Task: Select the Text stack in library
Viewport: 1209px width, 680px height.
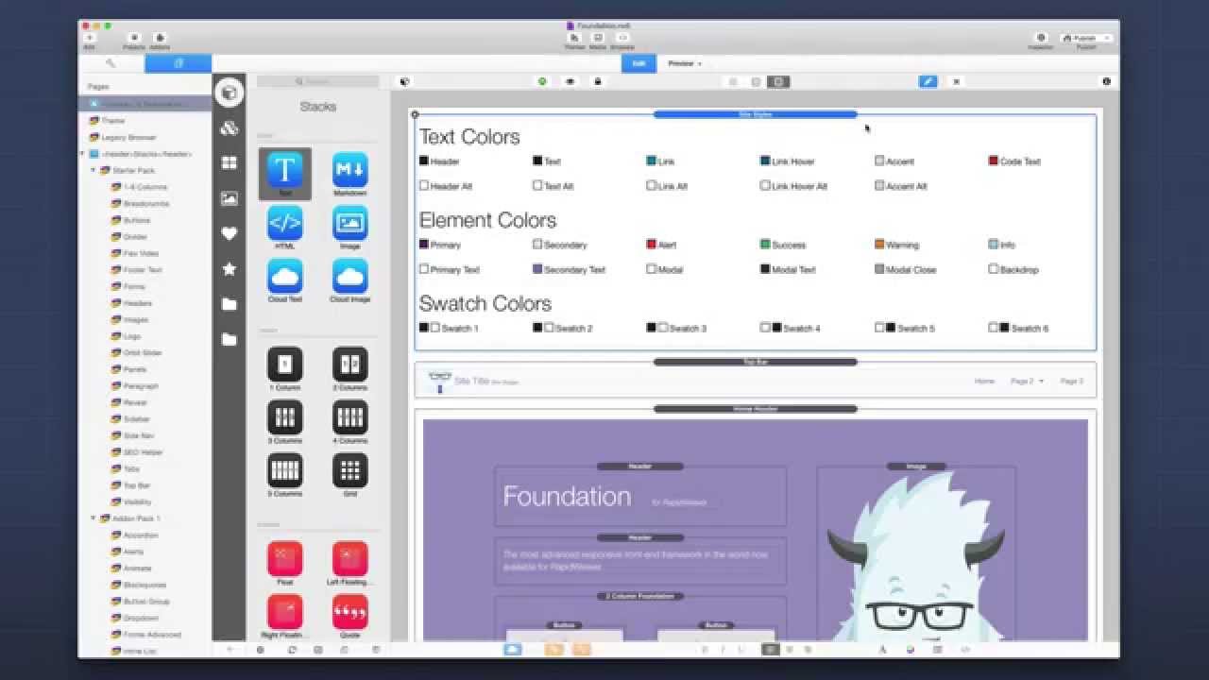Action: 284,174
